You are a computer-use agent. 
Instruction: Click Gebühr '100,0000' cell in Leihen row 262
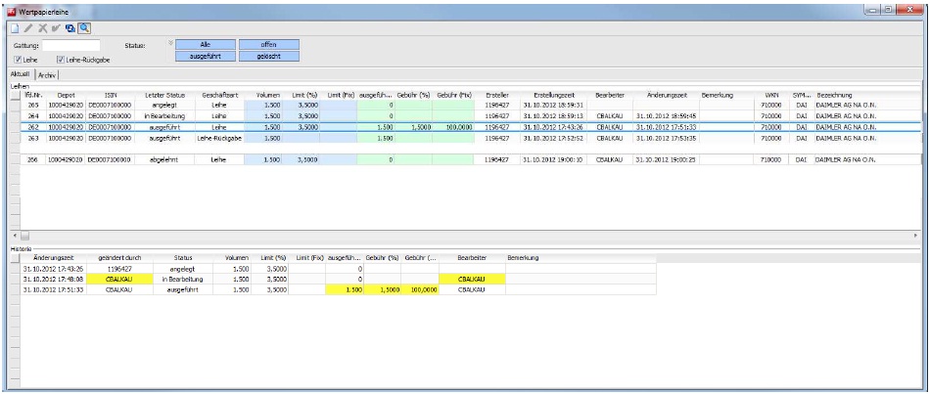click(453, 127)
